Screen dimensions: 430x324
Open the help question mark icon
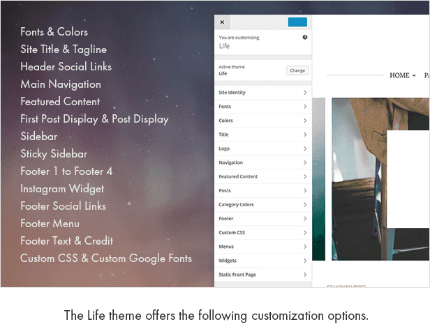tap(305, 38)
